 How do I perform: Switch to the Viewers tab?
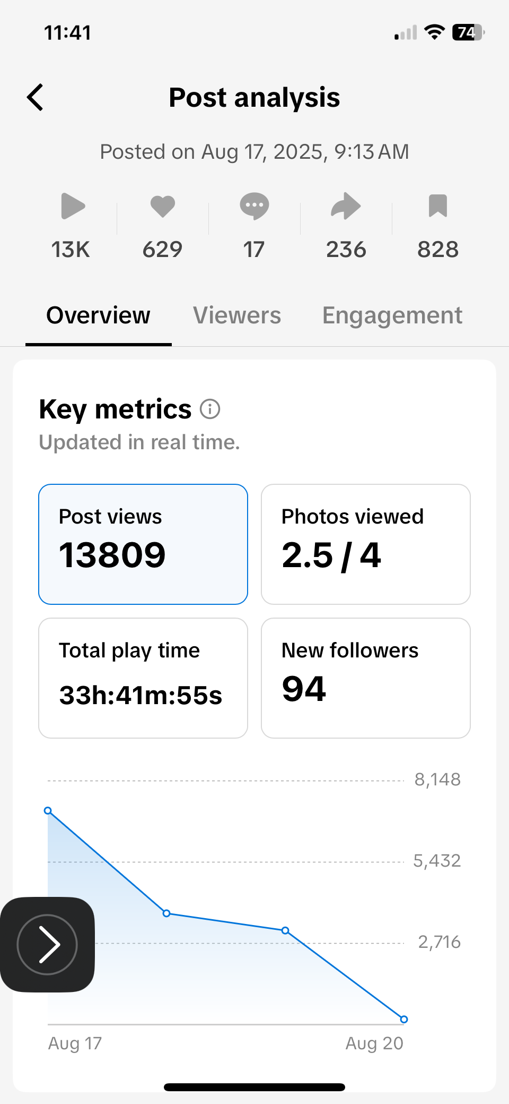(237, 315)
